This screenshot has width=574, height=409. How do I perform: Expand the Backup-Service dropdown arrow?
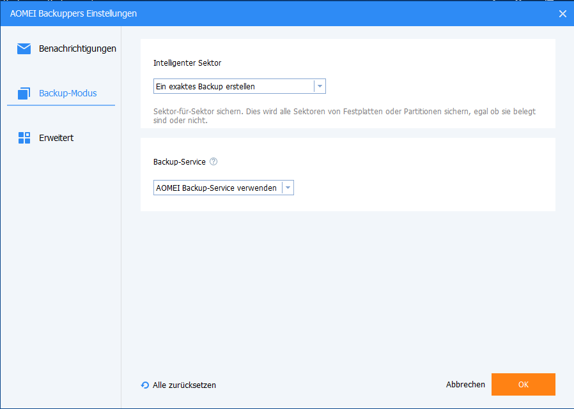(x=288, y=188)
